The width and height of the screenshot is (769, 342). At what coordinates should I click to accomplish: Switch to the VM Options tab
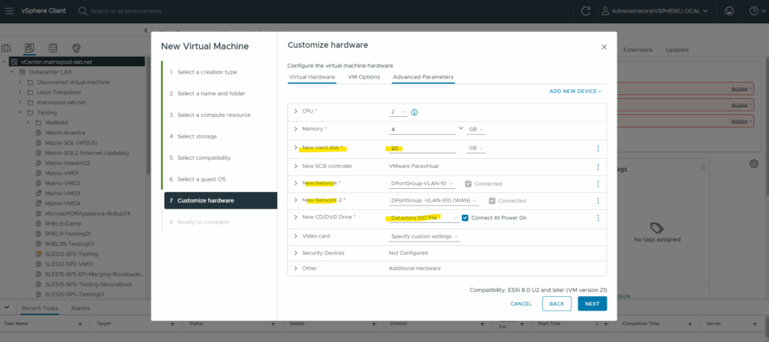363,77
